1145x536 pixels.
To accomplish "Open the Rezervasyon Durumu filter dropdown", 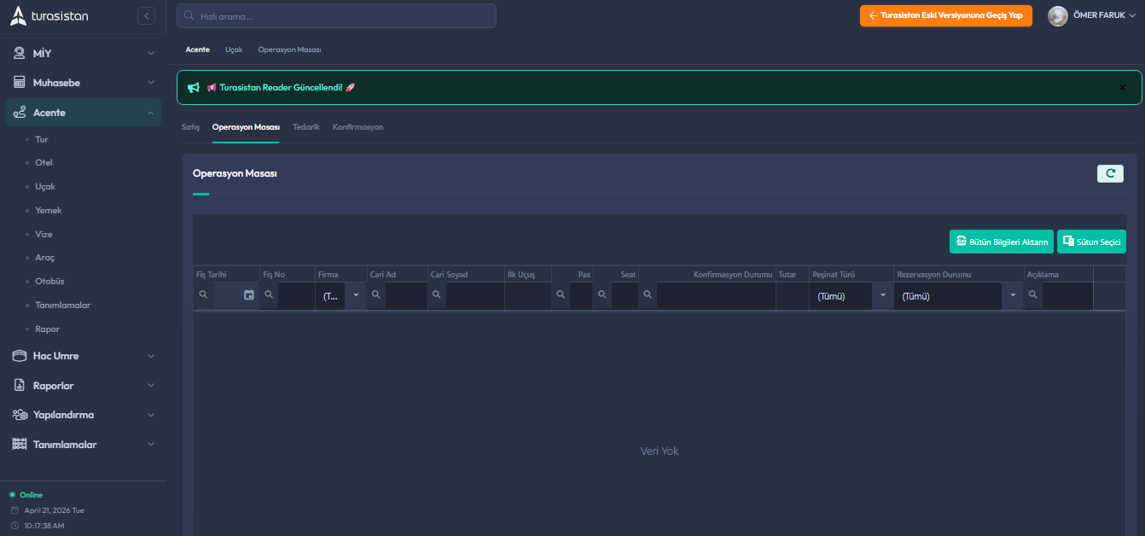I will [1013, 295].
